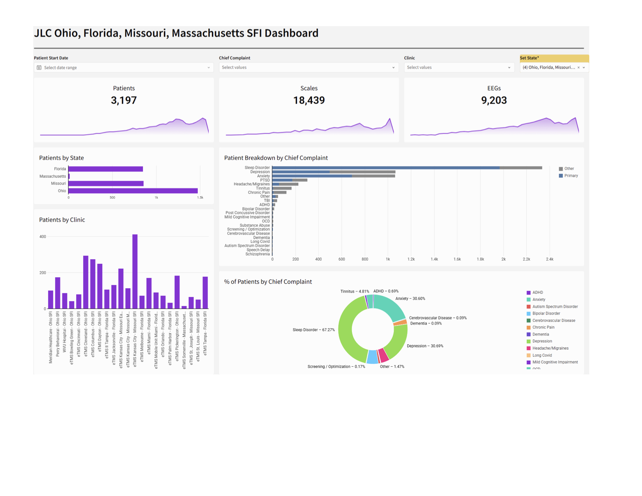This screenshot has width=642, height=496.
Task: Expand the Chief Complaint filter dropdown
Action: coord(308,68)
